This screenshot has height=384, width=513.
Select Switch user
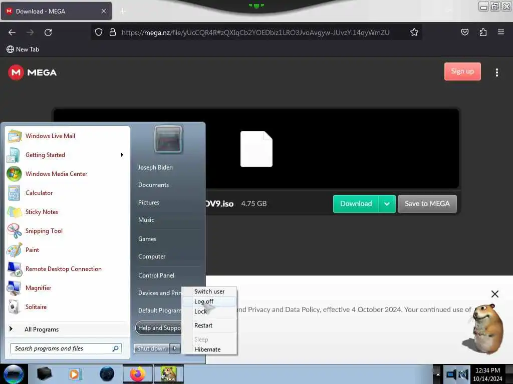tap(209, 291)
